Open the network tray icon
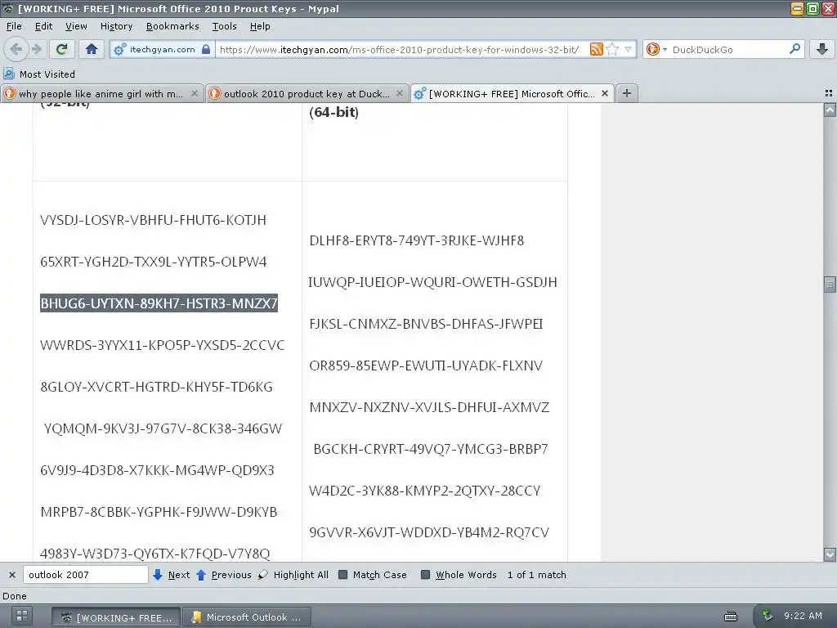This screenshot has height=628, width=837. click(768, 615)
